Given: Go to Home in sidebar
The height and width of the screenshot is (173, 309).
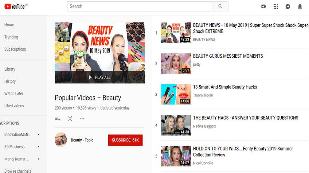Looking at the screenshot, I should (x=9, y=25).
